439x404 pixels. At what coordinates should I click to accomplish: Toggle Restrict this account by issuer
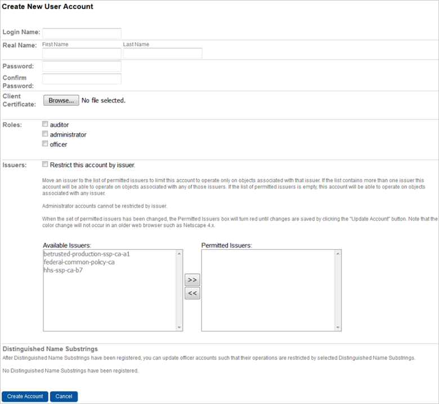coord(45,165)
